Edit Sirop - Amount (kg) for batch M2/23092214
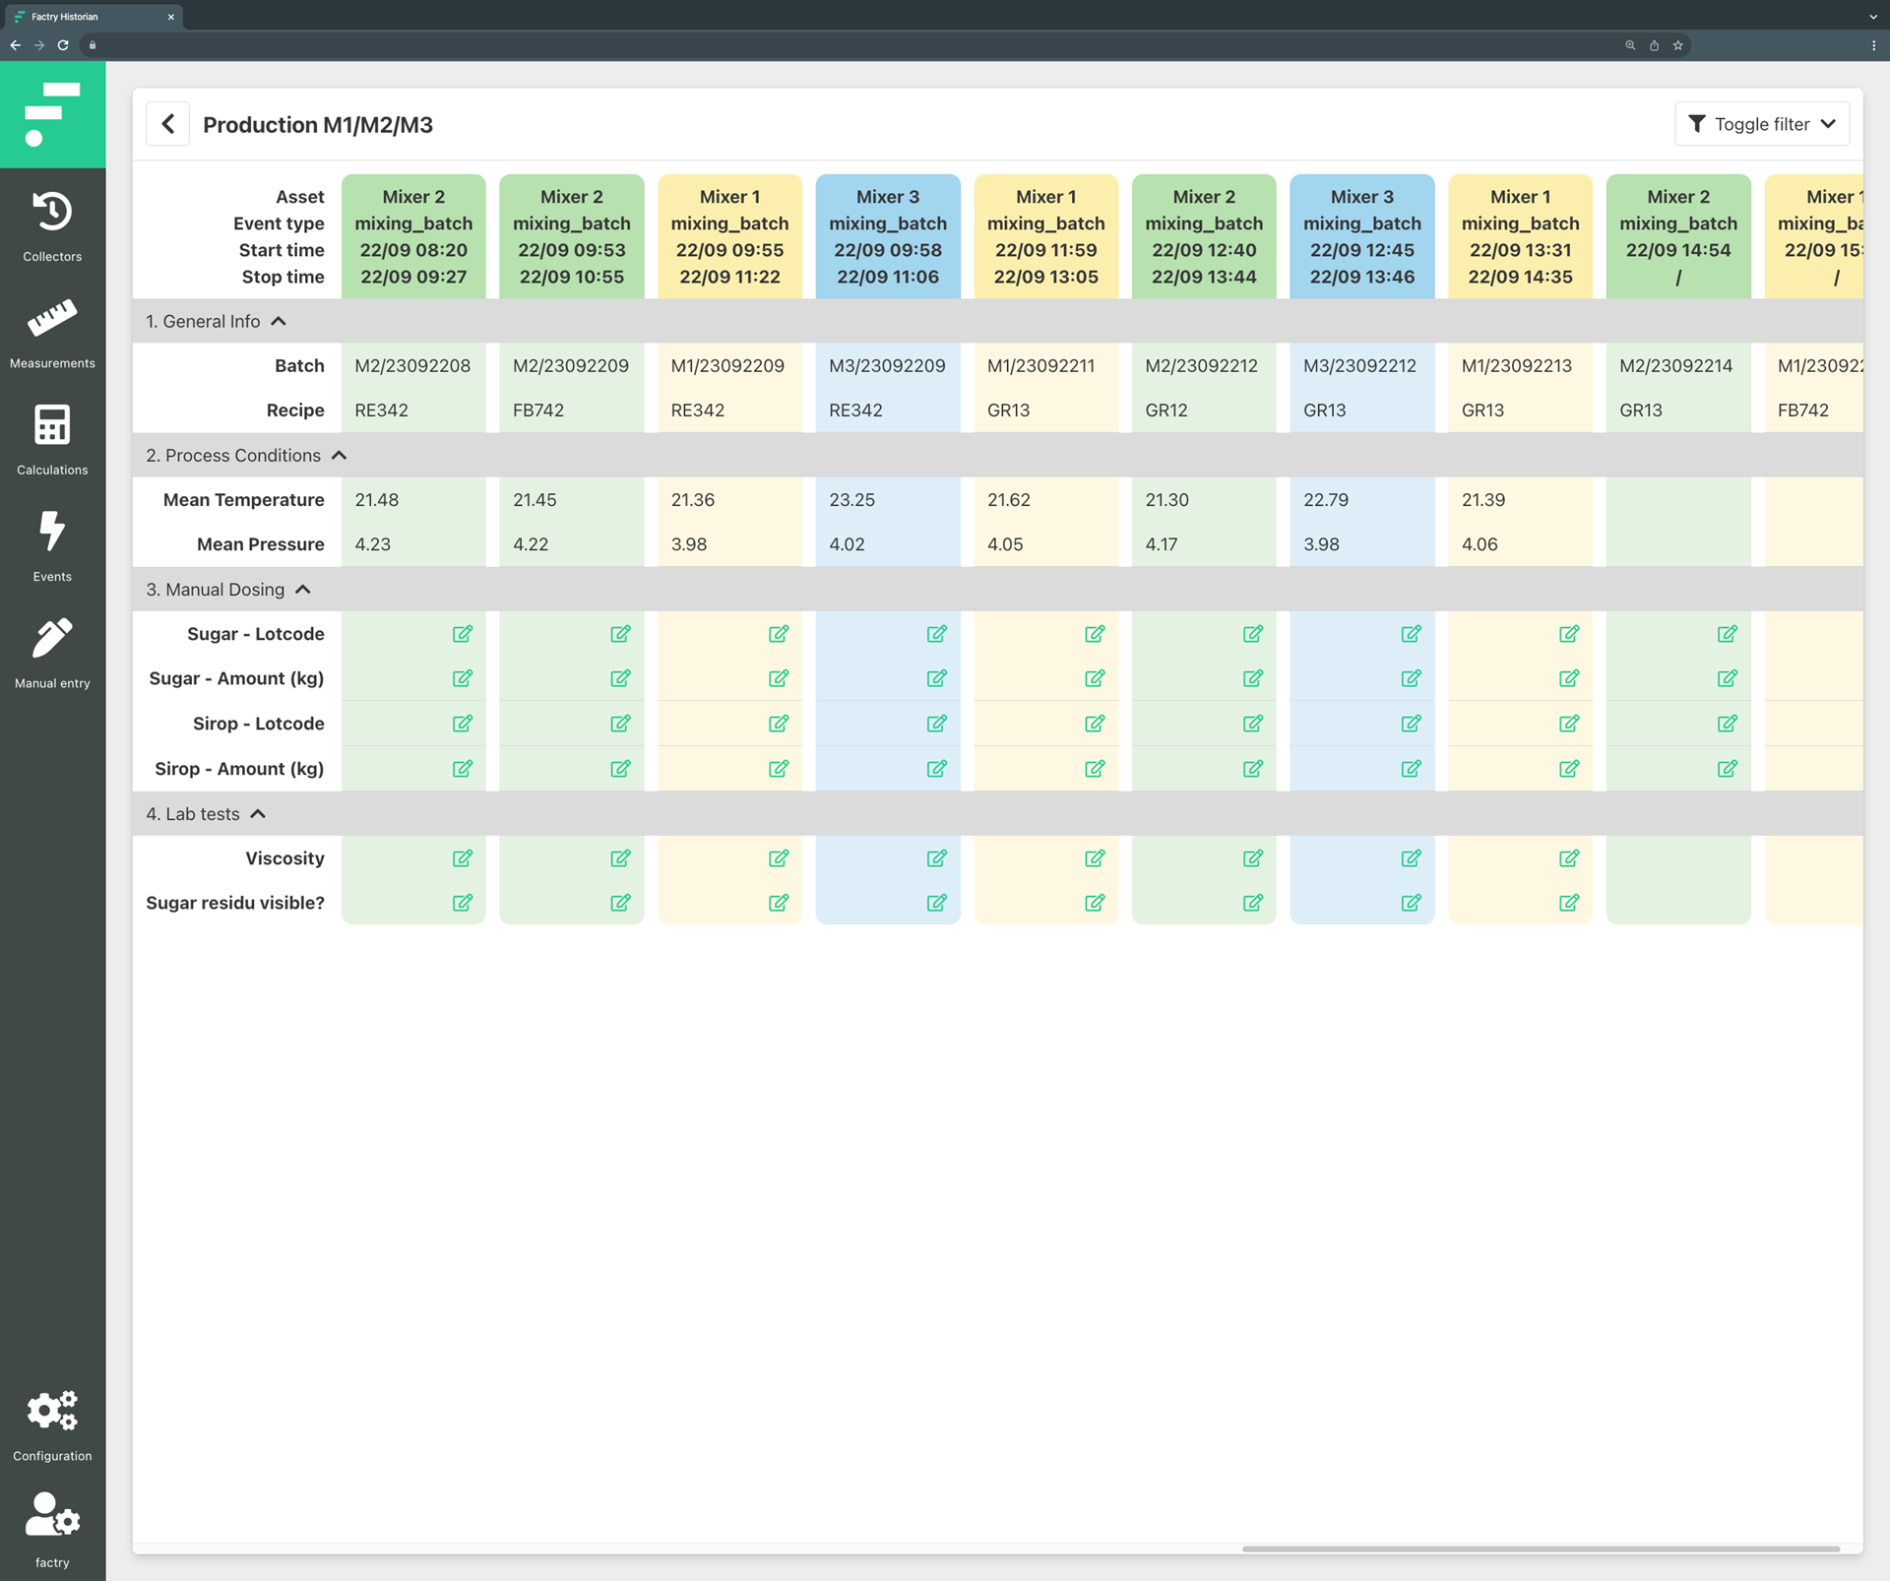This screenshot has width=1890, height=1581. 1728,768
